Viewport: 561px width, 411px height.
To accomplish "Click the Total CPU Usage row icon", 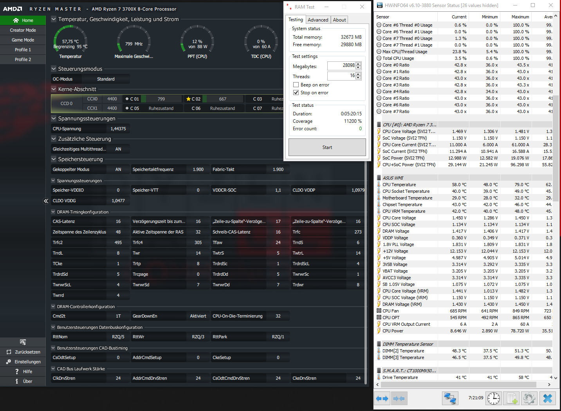I will pyautogui.click(x=379, y=58).
